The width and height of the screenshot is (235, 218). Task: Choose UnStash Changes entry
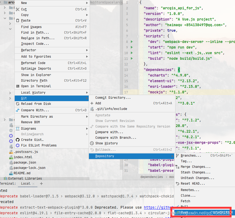205,178
